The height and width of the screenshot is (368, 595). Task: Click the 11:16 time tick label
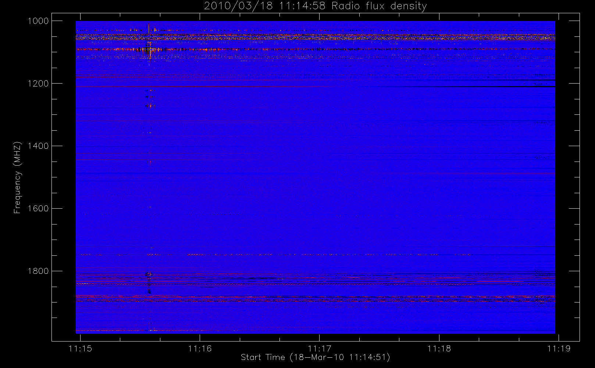tap(200, 348)
